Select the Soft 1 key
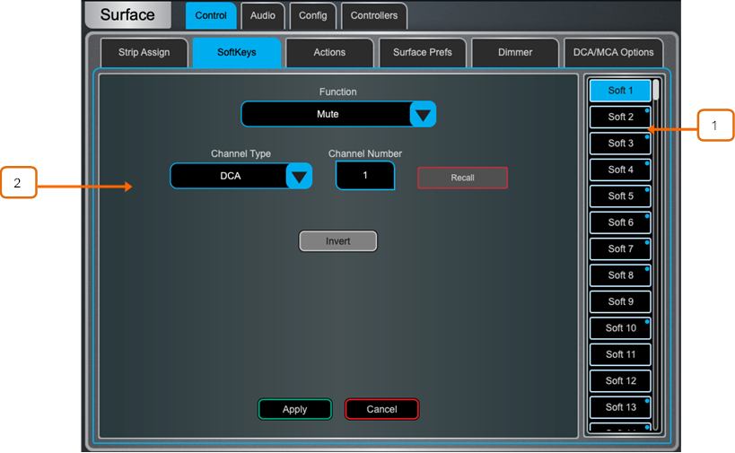The image size is (735, 453). [x=620, y=91]
